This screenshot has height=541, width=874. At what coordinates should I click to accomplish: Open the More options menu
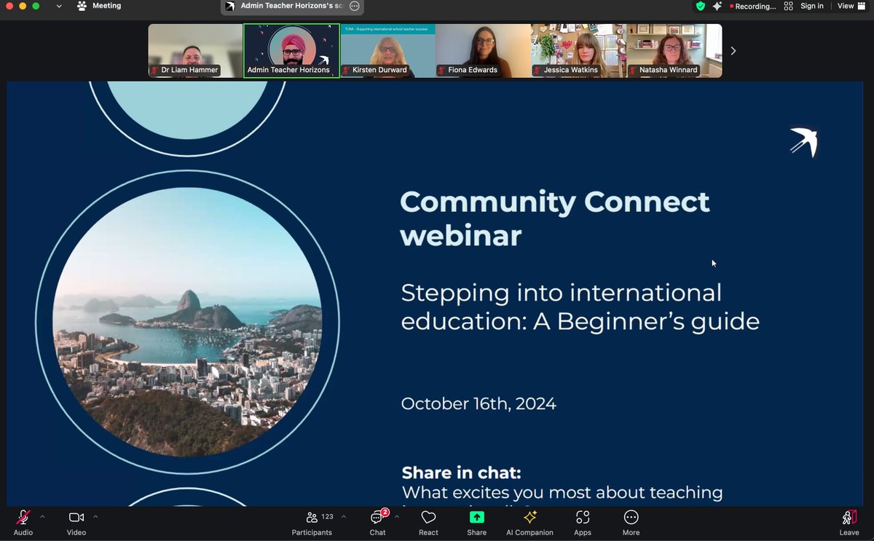631,522
